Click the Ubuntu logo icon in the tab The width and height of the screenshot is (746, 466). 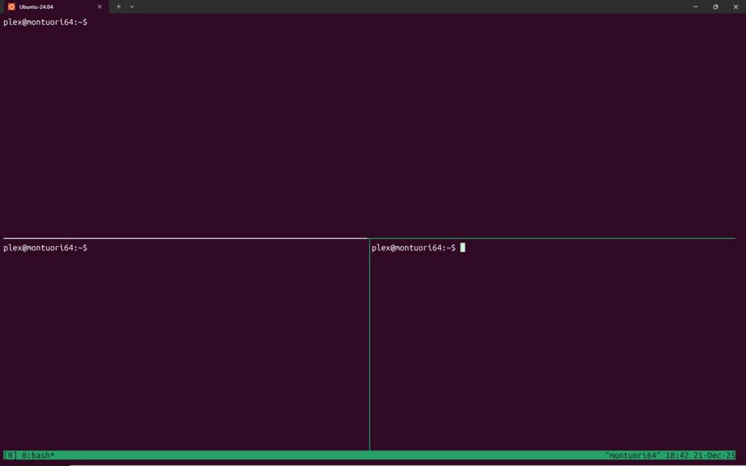(x=11, y=7)
